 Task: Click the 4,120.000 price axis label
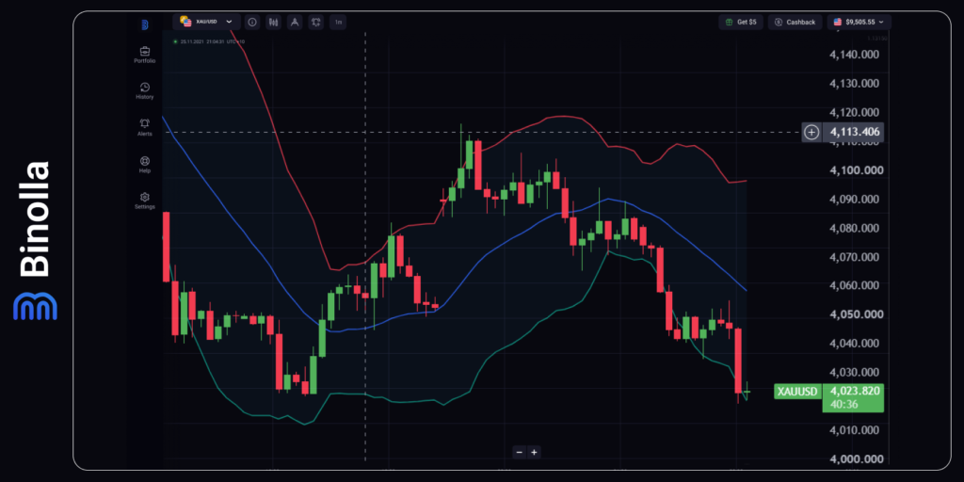coord(855,112)
